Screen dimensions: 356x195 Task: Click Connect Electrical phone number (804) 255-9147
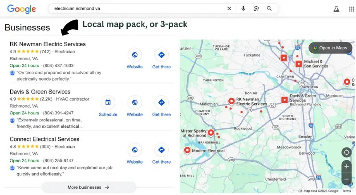[x=58, y=160]
